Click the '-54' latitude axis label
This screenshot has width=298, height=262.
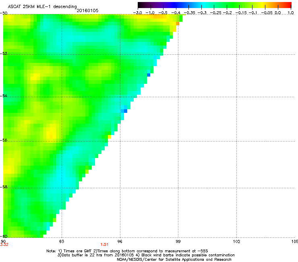pyautogui.click(x=4, y=96)
